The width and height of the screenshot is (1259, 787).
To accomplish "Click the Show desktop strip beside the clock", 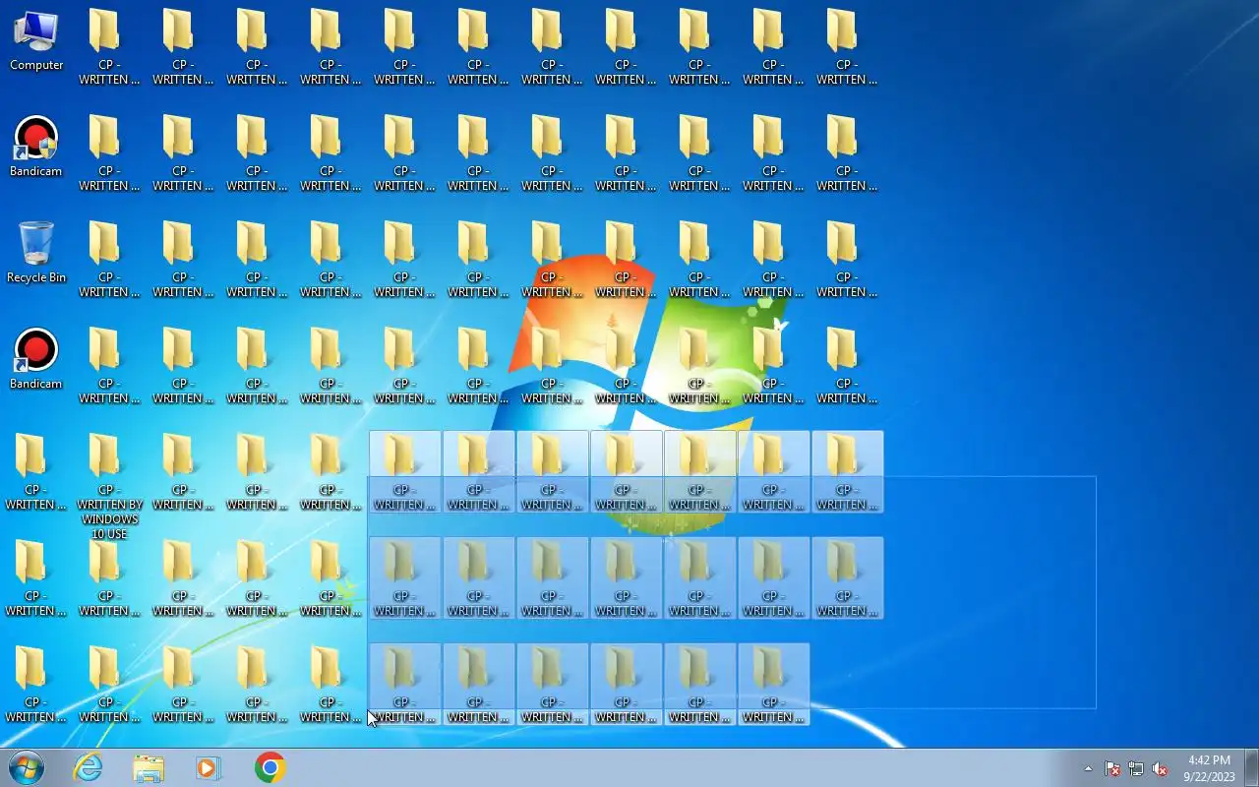I will (1251, 767).
